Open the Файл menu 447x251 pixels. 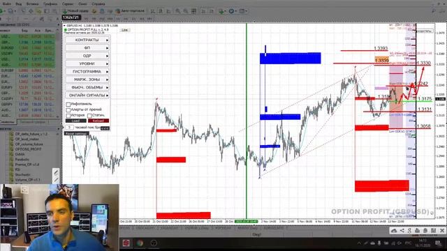pos(6,4)
